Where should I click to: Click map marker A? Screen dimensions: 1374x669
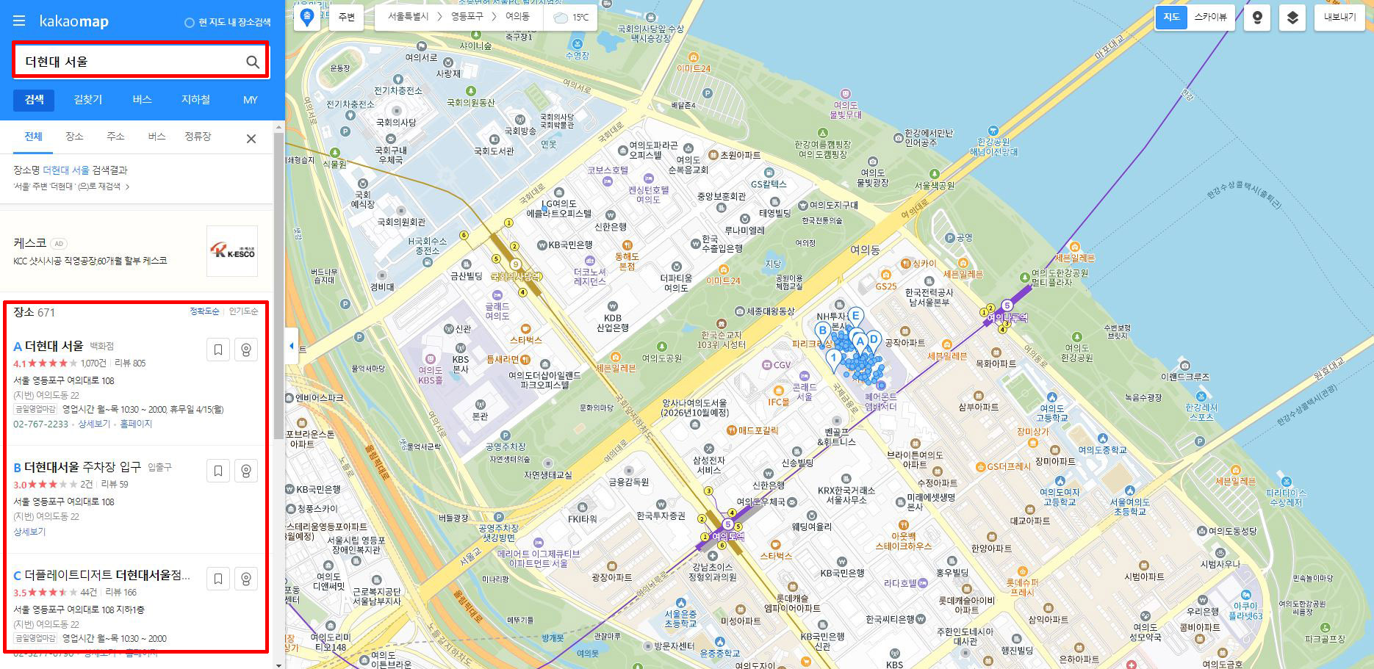click(x=859, y=344)
